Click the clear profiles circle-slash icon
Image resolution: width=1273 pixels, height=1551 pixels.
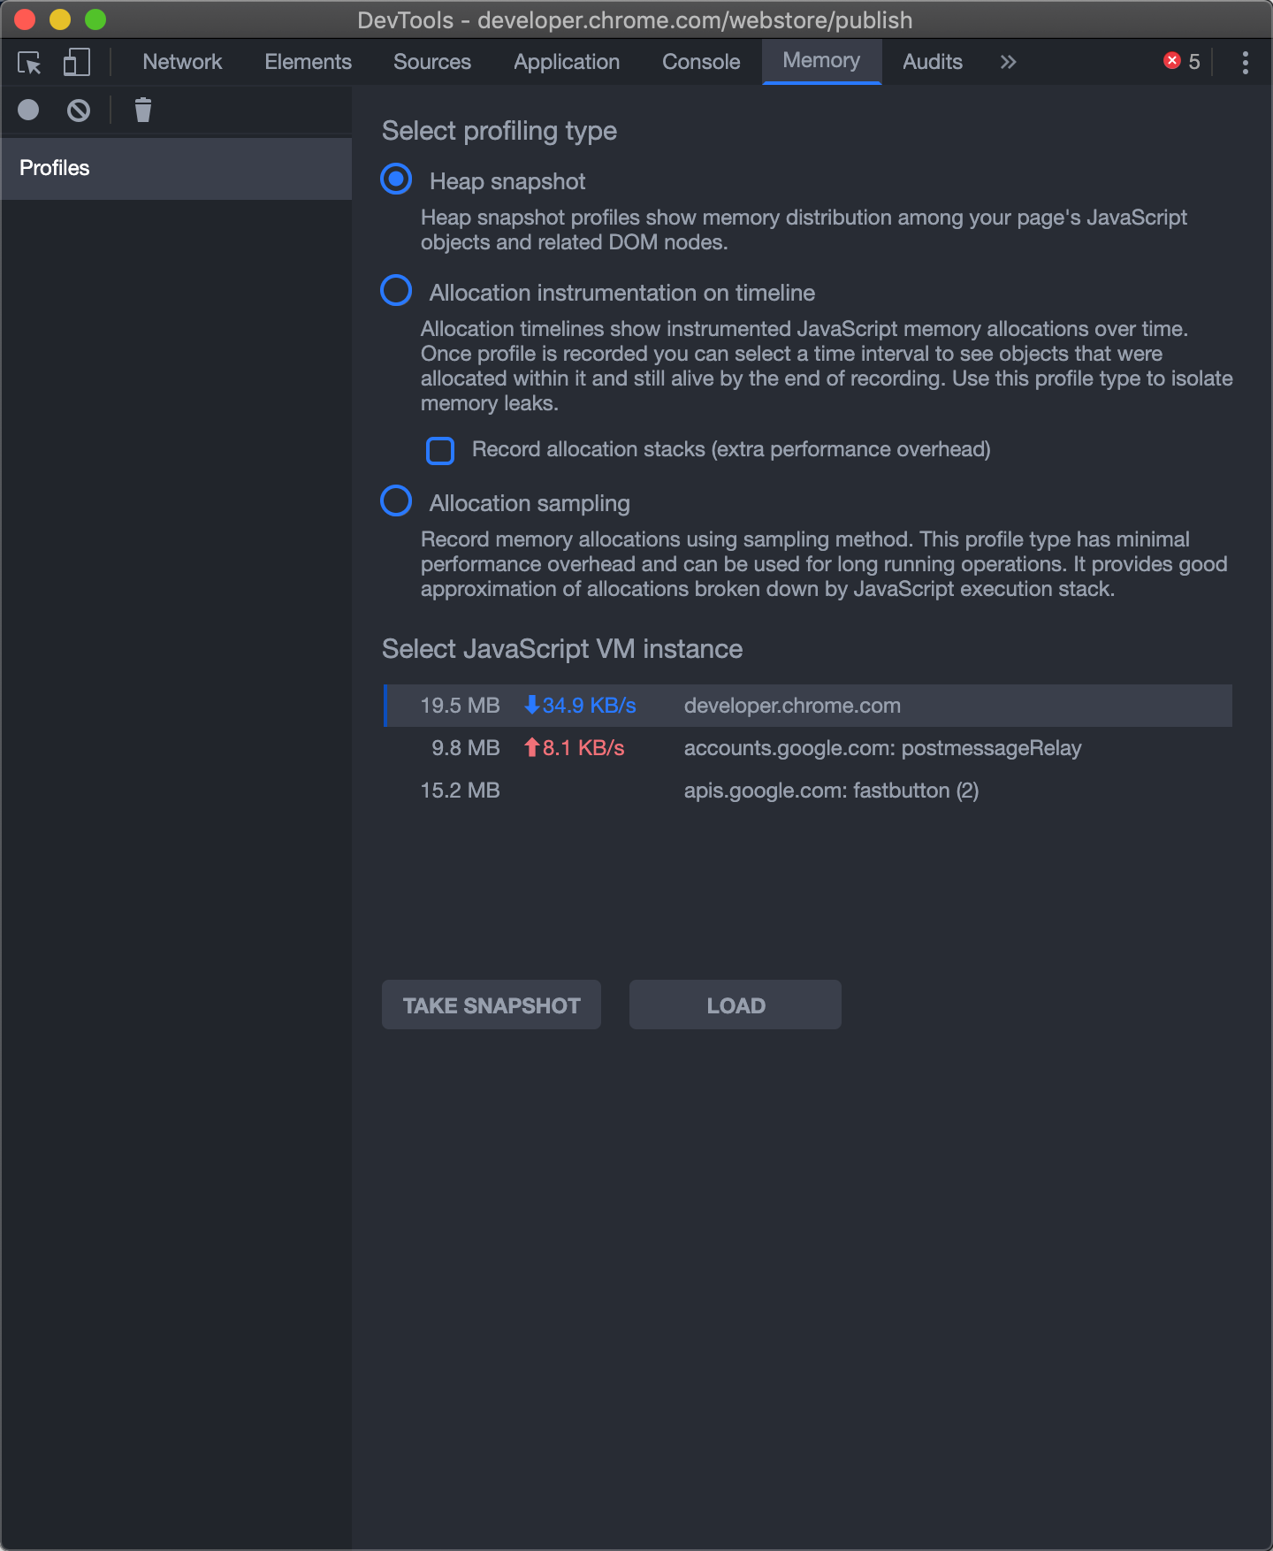(x=78, y=110)
